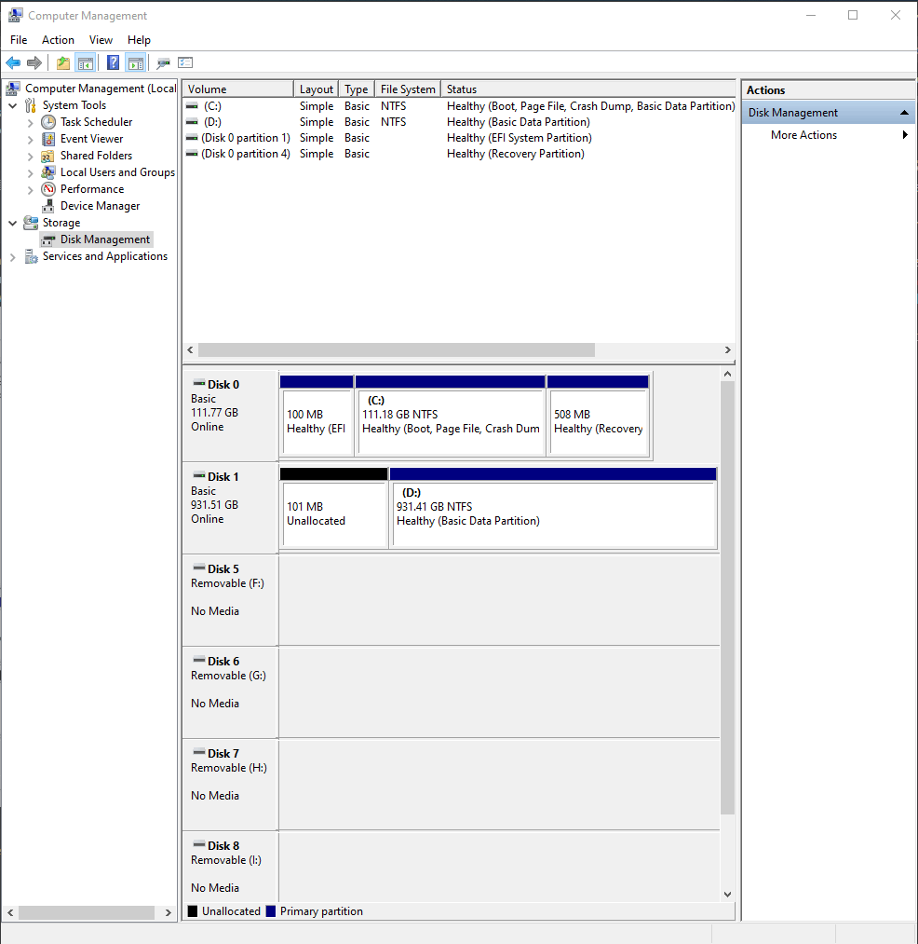Click the checklist settings toolbar icon
This screenshot has width=918, height=944.
pyautogui.click(x=185, y=62)
